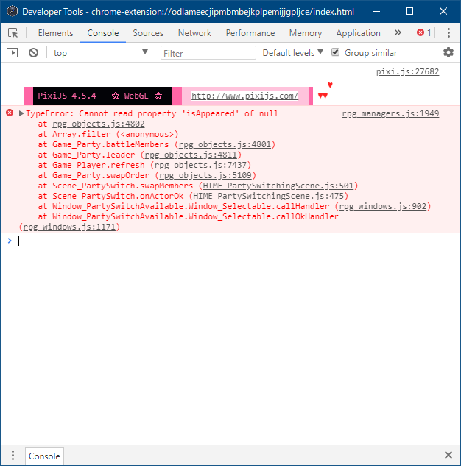Click the Array.filter (<anonymous>) stack line
The image size is (461, 466).
click(115, 134)
